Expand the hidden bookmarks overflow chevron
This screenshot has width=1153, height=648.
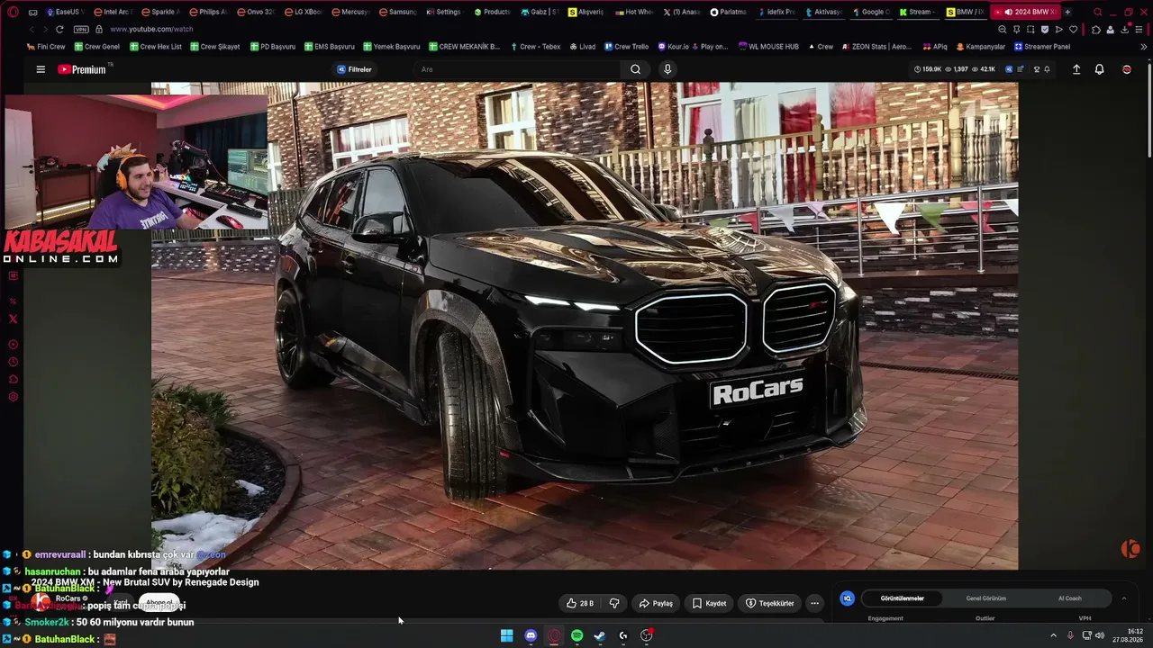[1144, 46]
